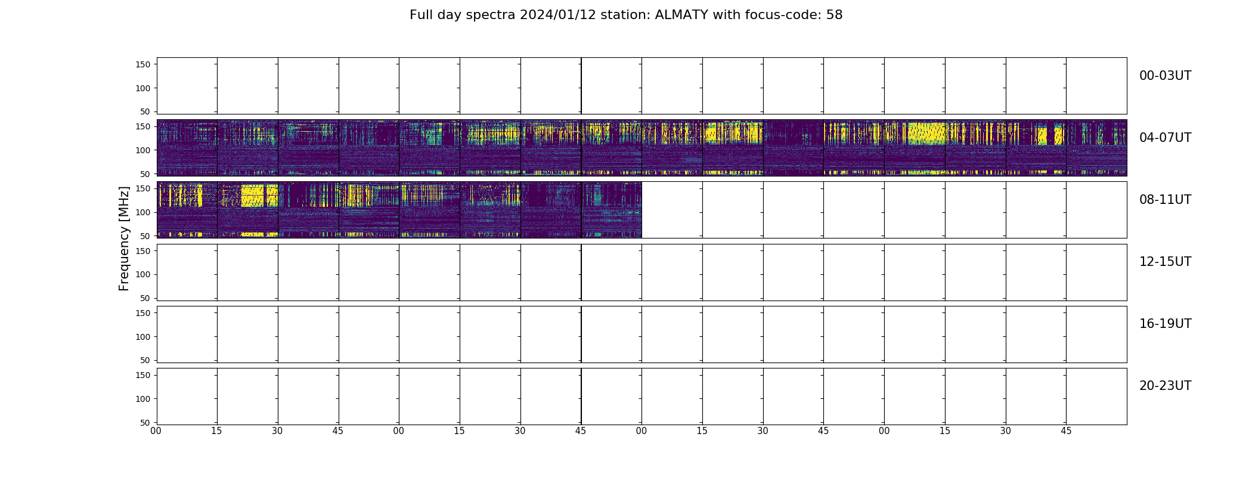The image size is (1252, 477).
Task: Select the '16-19UT' row label
Action: pos(1165,324)
